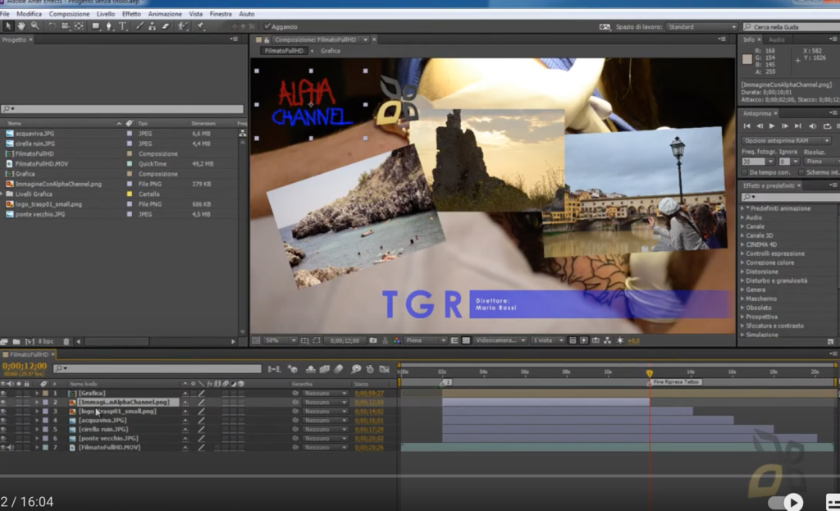Viewport: 840px width, 511px height.
Task: Open the viewer 50% magnification dropdown
Action: pyautogui.click(x=281, y=340)
